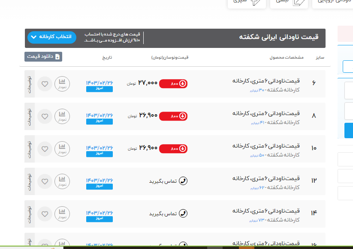This screenshot has height=249, width=353.
Task: Open chart for size 14 gutter row
Action: (x=62, y=213)
